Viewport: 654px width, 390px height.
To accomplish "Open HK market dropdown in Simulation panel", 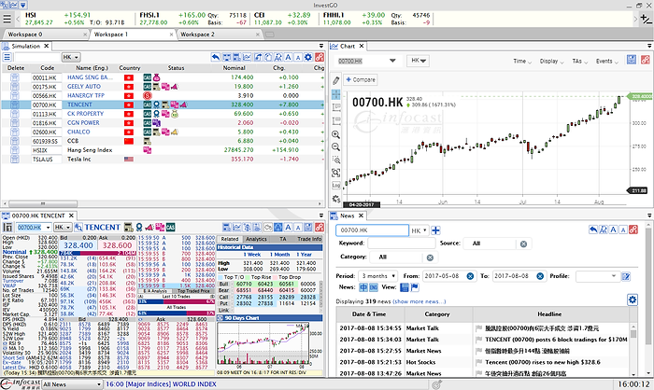I will click(x=71, y=58).
